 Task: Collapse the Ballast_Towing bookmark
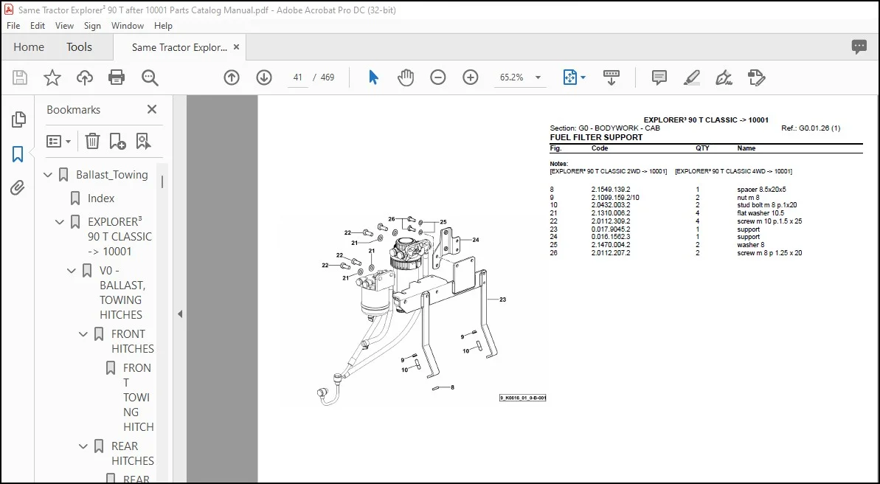(48, 175)
